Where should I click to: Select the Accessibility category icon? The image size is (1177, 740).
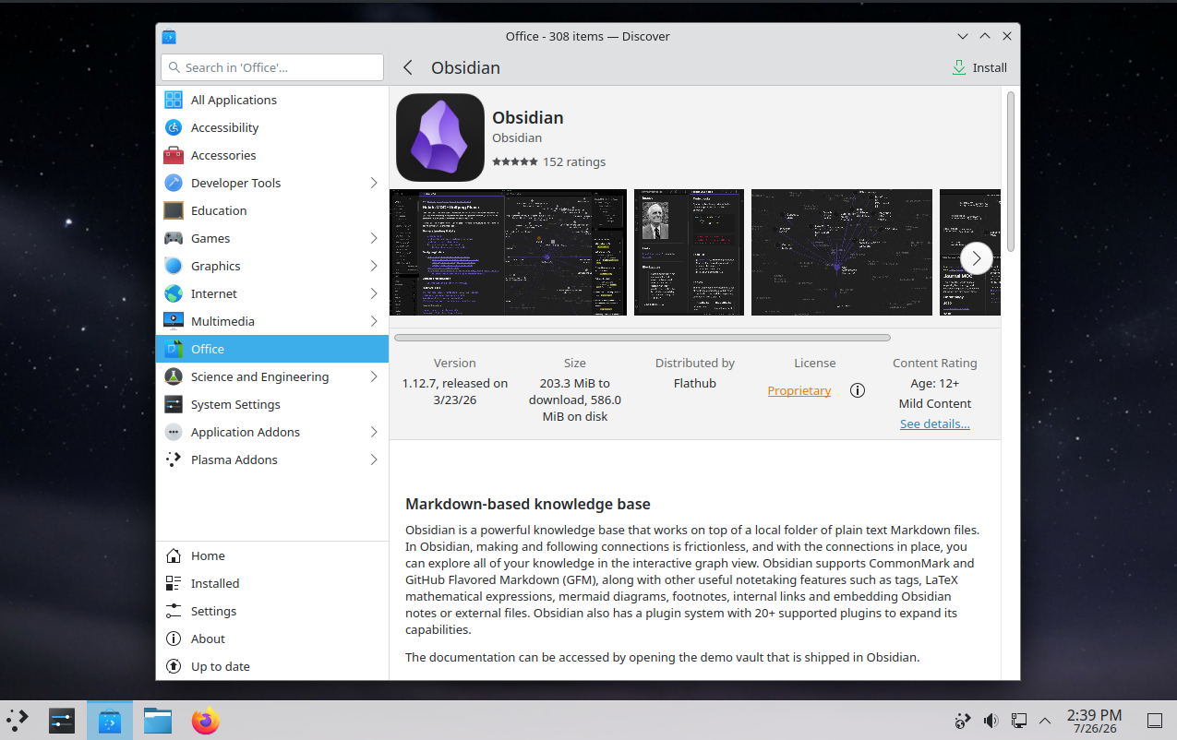pyautogui.click(x=174, y=127)
